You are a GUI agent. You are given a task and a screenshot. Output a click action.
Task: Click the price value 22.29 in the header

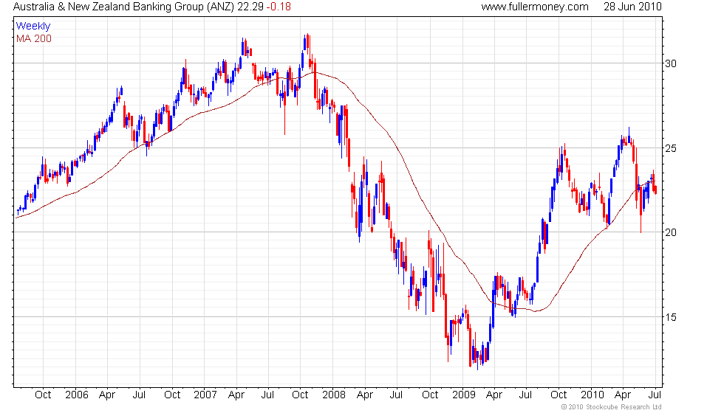[250, 7]
